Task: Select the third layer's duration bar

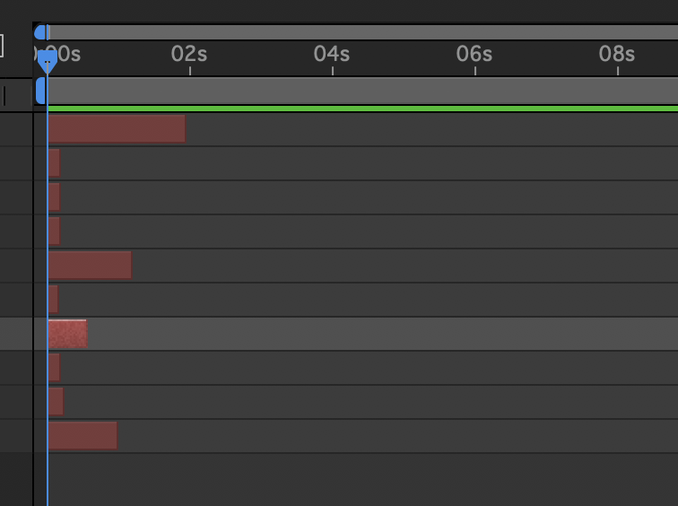Action: [54, 197]
